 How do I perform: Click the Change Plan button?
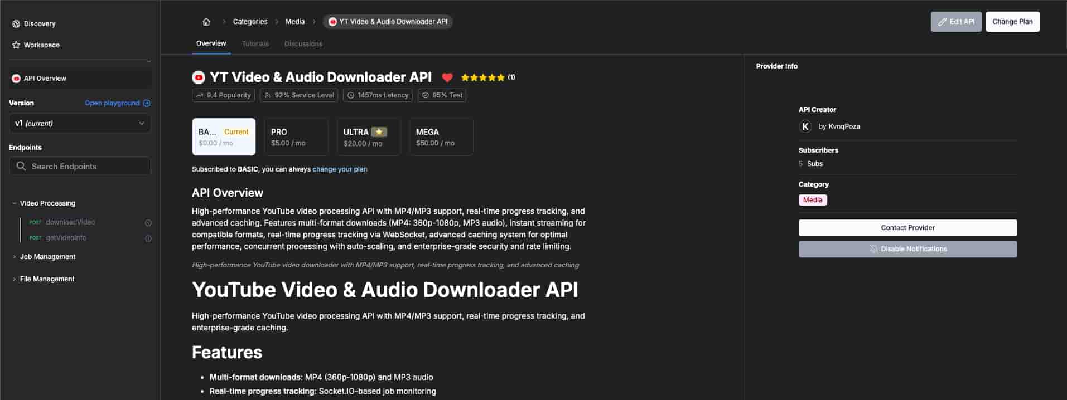coord(1012,22)
